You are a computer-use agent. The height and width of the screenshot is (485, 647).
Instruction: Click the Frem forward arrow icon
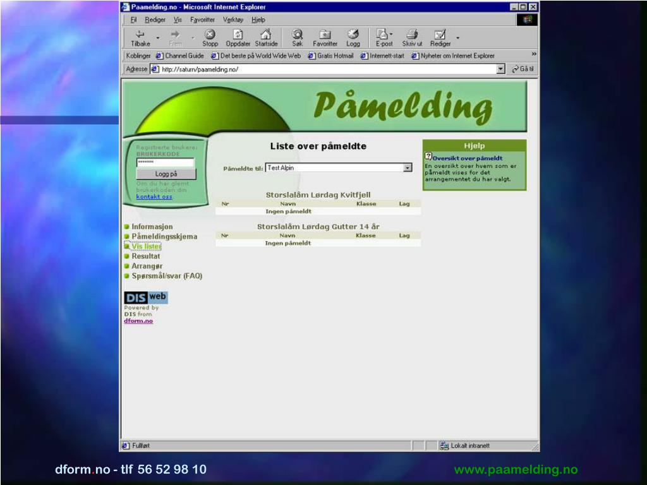176,34
